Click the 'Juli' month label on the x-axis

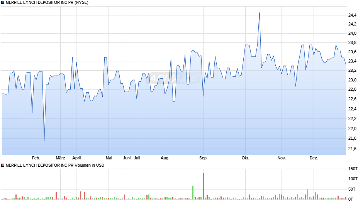coord(137,158)
